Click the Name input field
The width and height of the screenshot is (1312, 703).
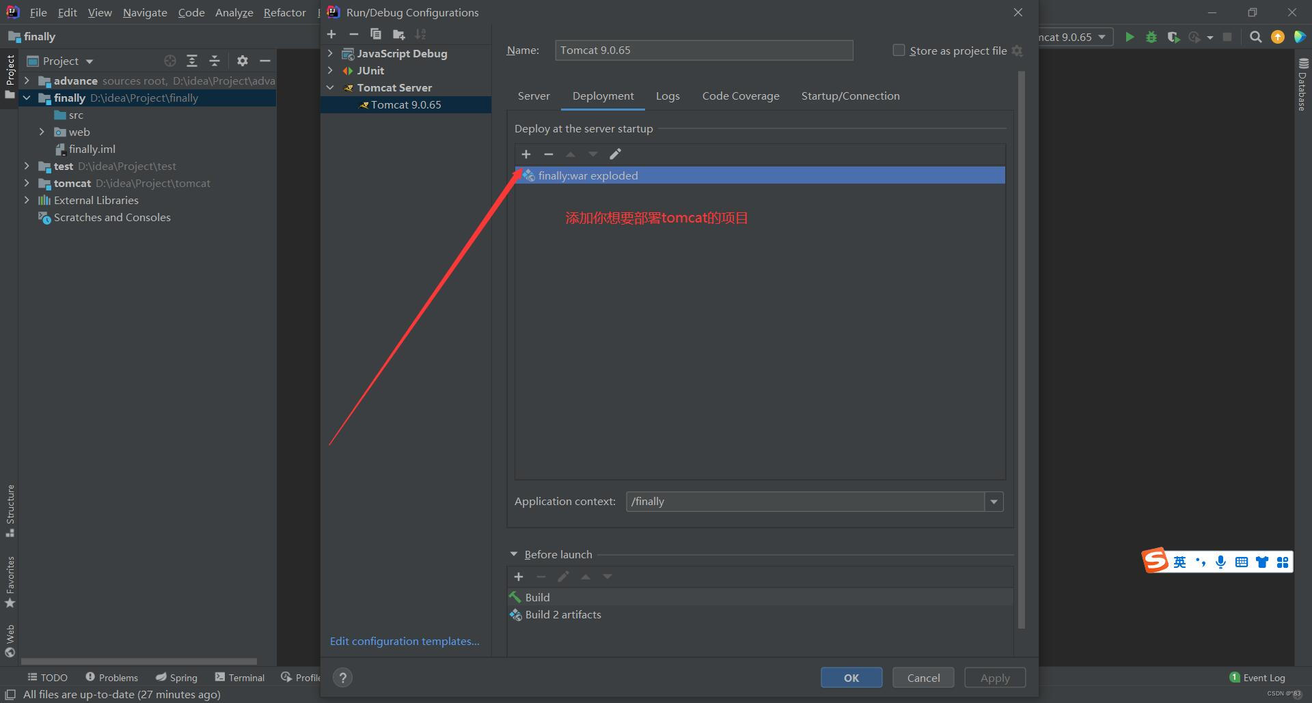[704, 51]
